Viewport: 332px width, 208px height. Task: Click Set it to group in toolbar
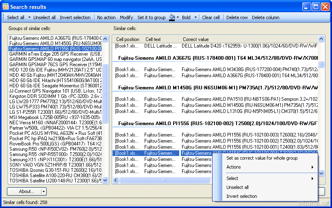(x=151, y=17)
